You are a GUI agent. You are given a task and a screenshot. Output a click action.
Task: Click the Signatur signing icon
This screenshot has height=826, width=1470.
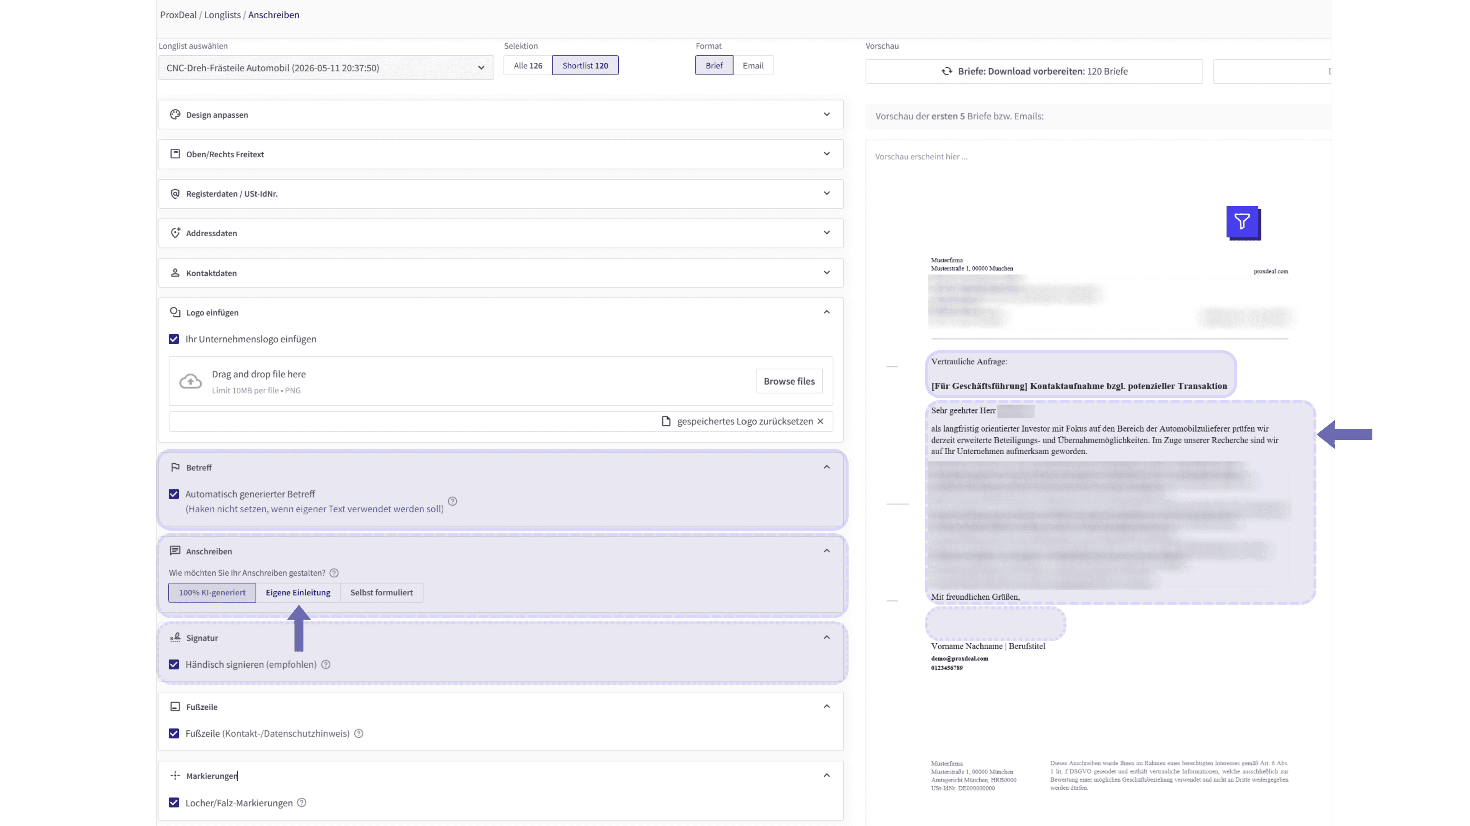(175, 637)
